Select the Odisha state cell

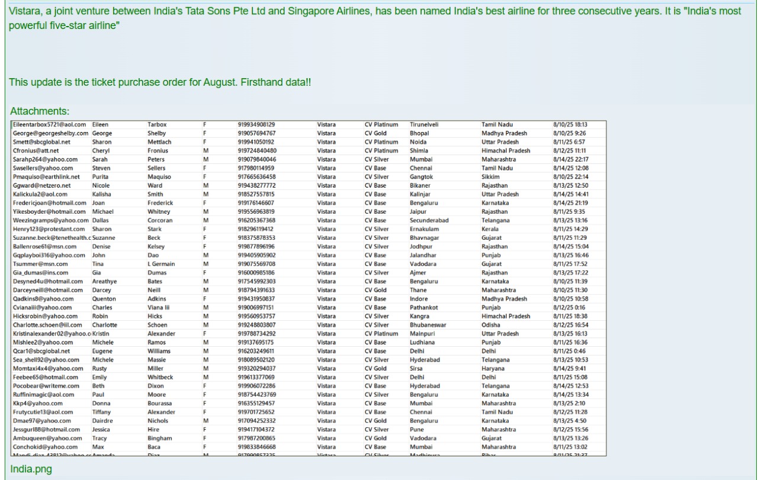point(492,325)
